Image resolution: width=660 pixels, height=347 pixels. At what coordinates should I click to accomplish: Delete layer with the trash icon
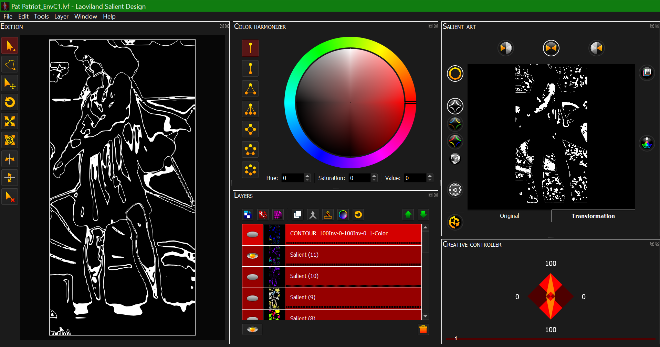pyautogui.click(x=423, y=329)
